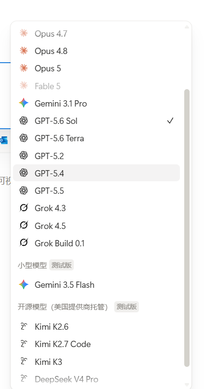The width and height of the screenshot is (218, 389).
Task: Select the GPT-5.4 model option
Action: pyautogui.click(x=96, y=173)
